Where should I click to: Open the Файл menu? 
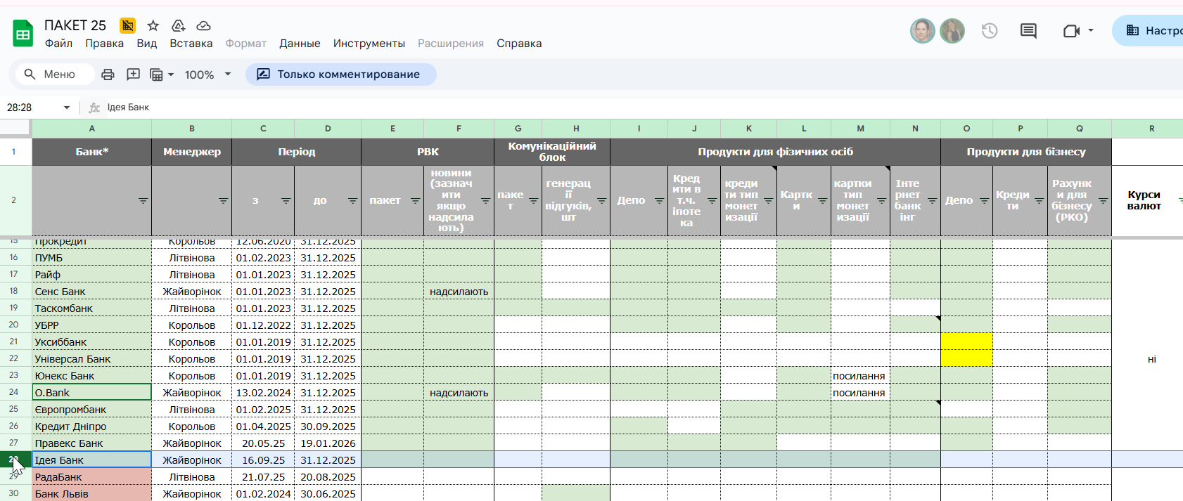[x=59, y=44]
